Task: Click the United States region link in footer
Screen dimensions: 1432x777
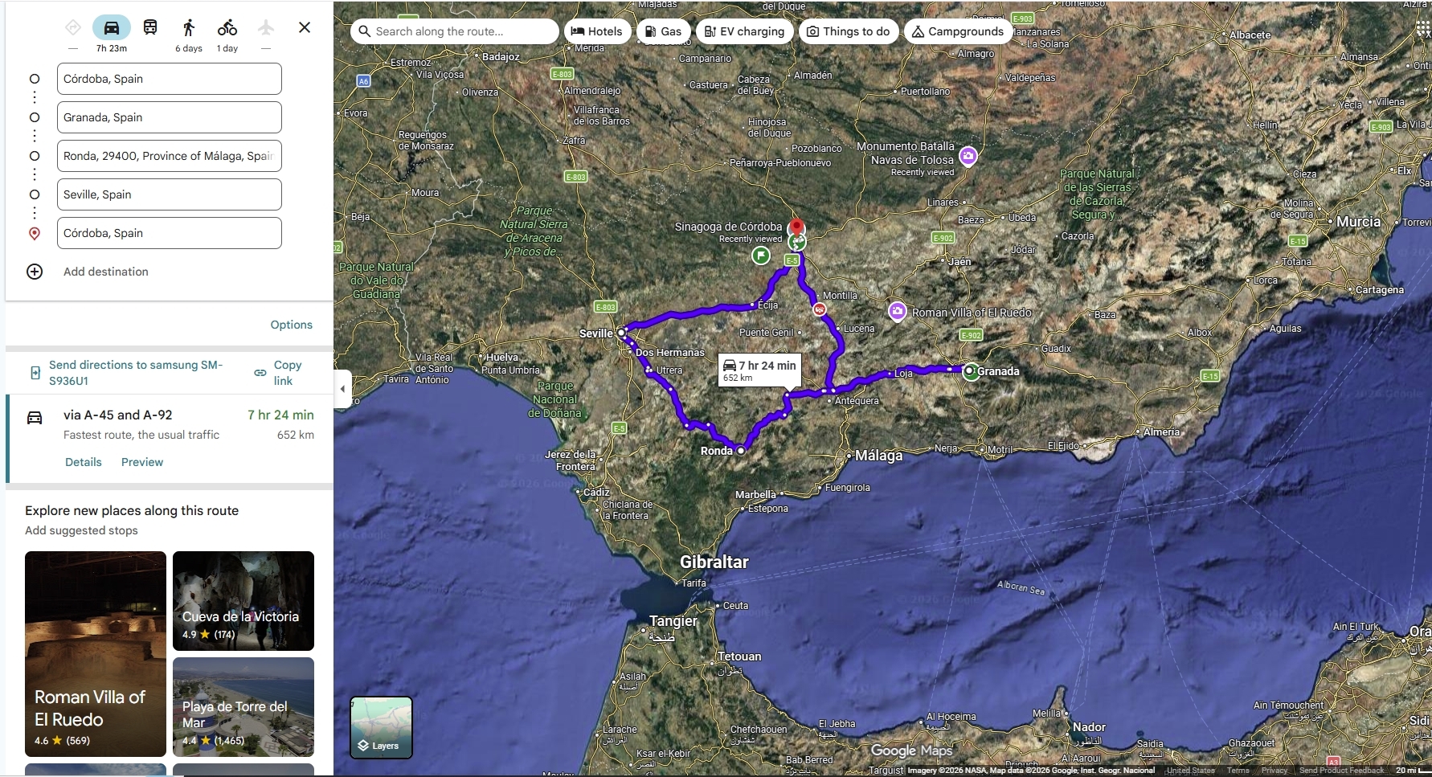Action: point(1191,771)
